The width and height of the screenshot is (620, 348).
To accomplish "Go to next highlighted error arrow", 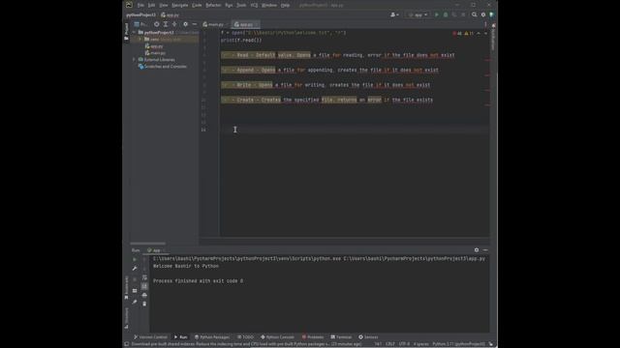I will pyautogui.click(x=485, y=33).
